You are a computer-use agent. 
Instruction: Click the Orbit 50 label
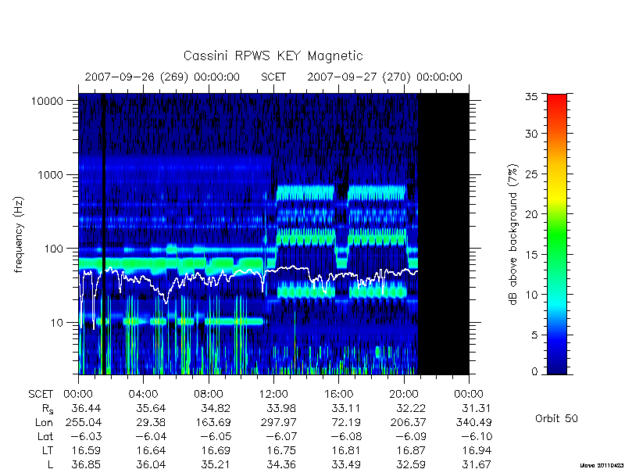click(556, 419)
